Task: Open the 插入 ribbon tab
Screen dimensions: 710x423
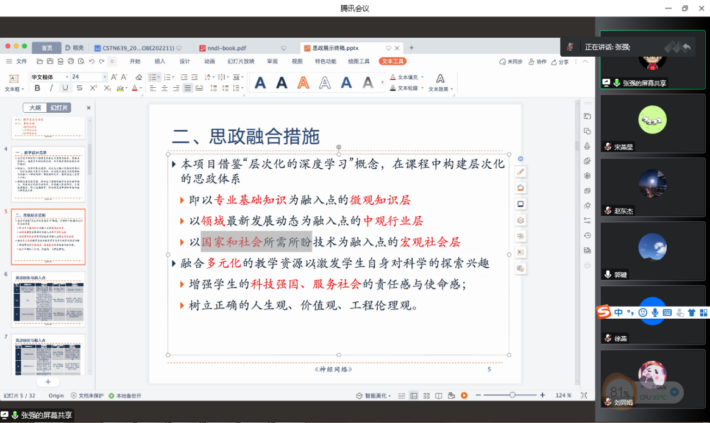Action: click(x=160, y=62)
